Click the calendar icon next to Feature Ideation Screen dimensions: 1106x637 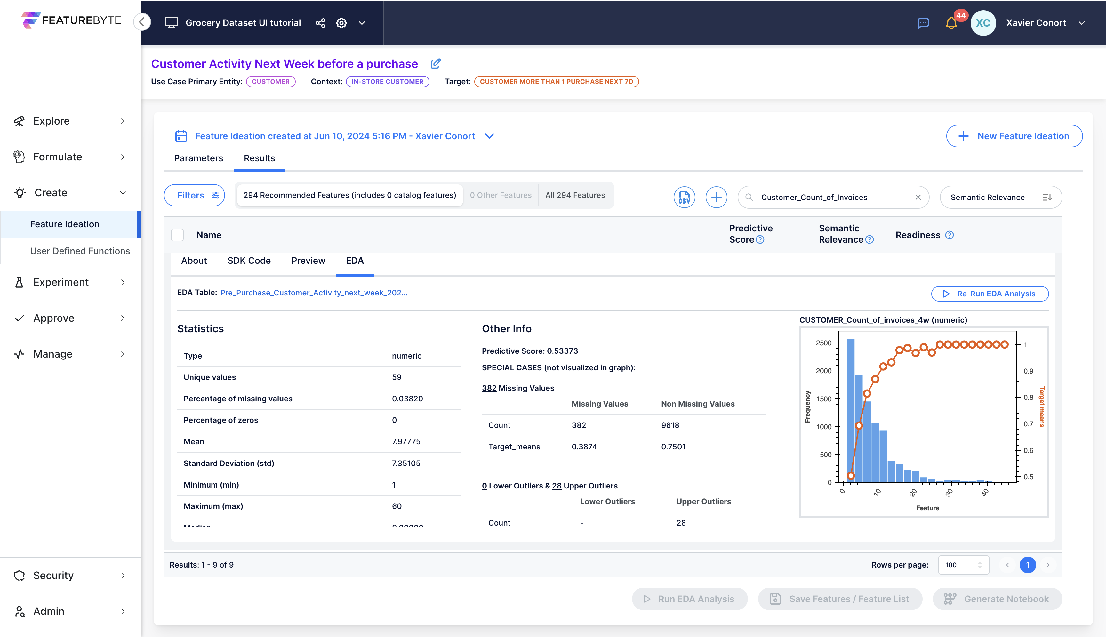point(181,136)
